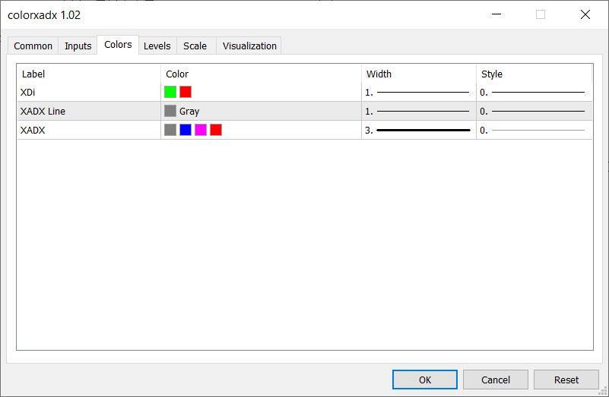Screen dimensions: 609x397
Task: Select the XDi label cell
Action: [x=89, y=93]
